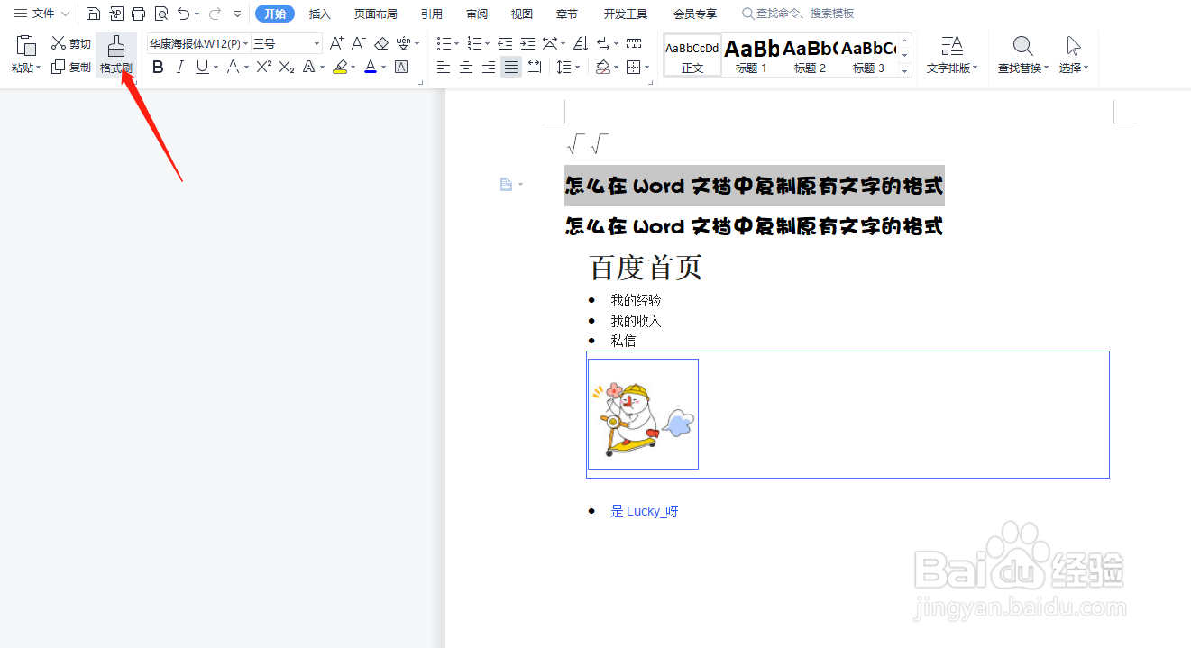Click the borders icon
The image size is (1191, 648).
coord(633,67)
